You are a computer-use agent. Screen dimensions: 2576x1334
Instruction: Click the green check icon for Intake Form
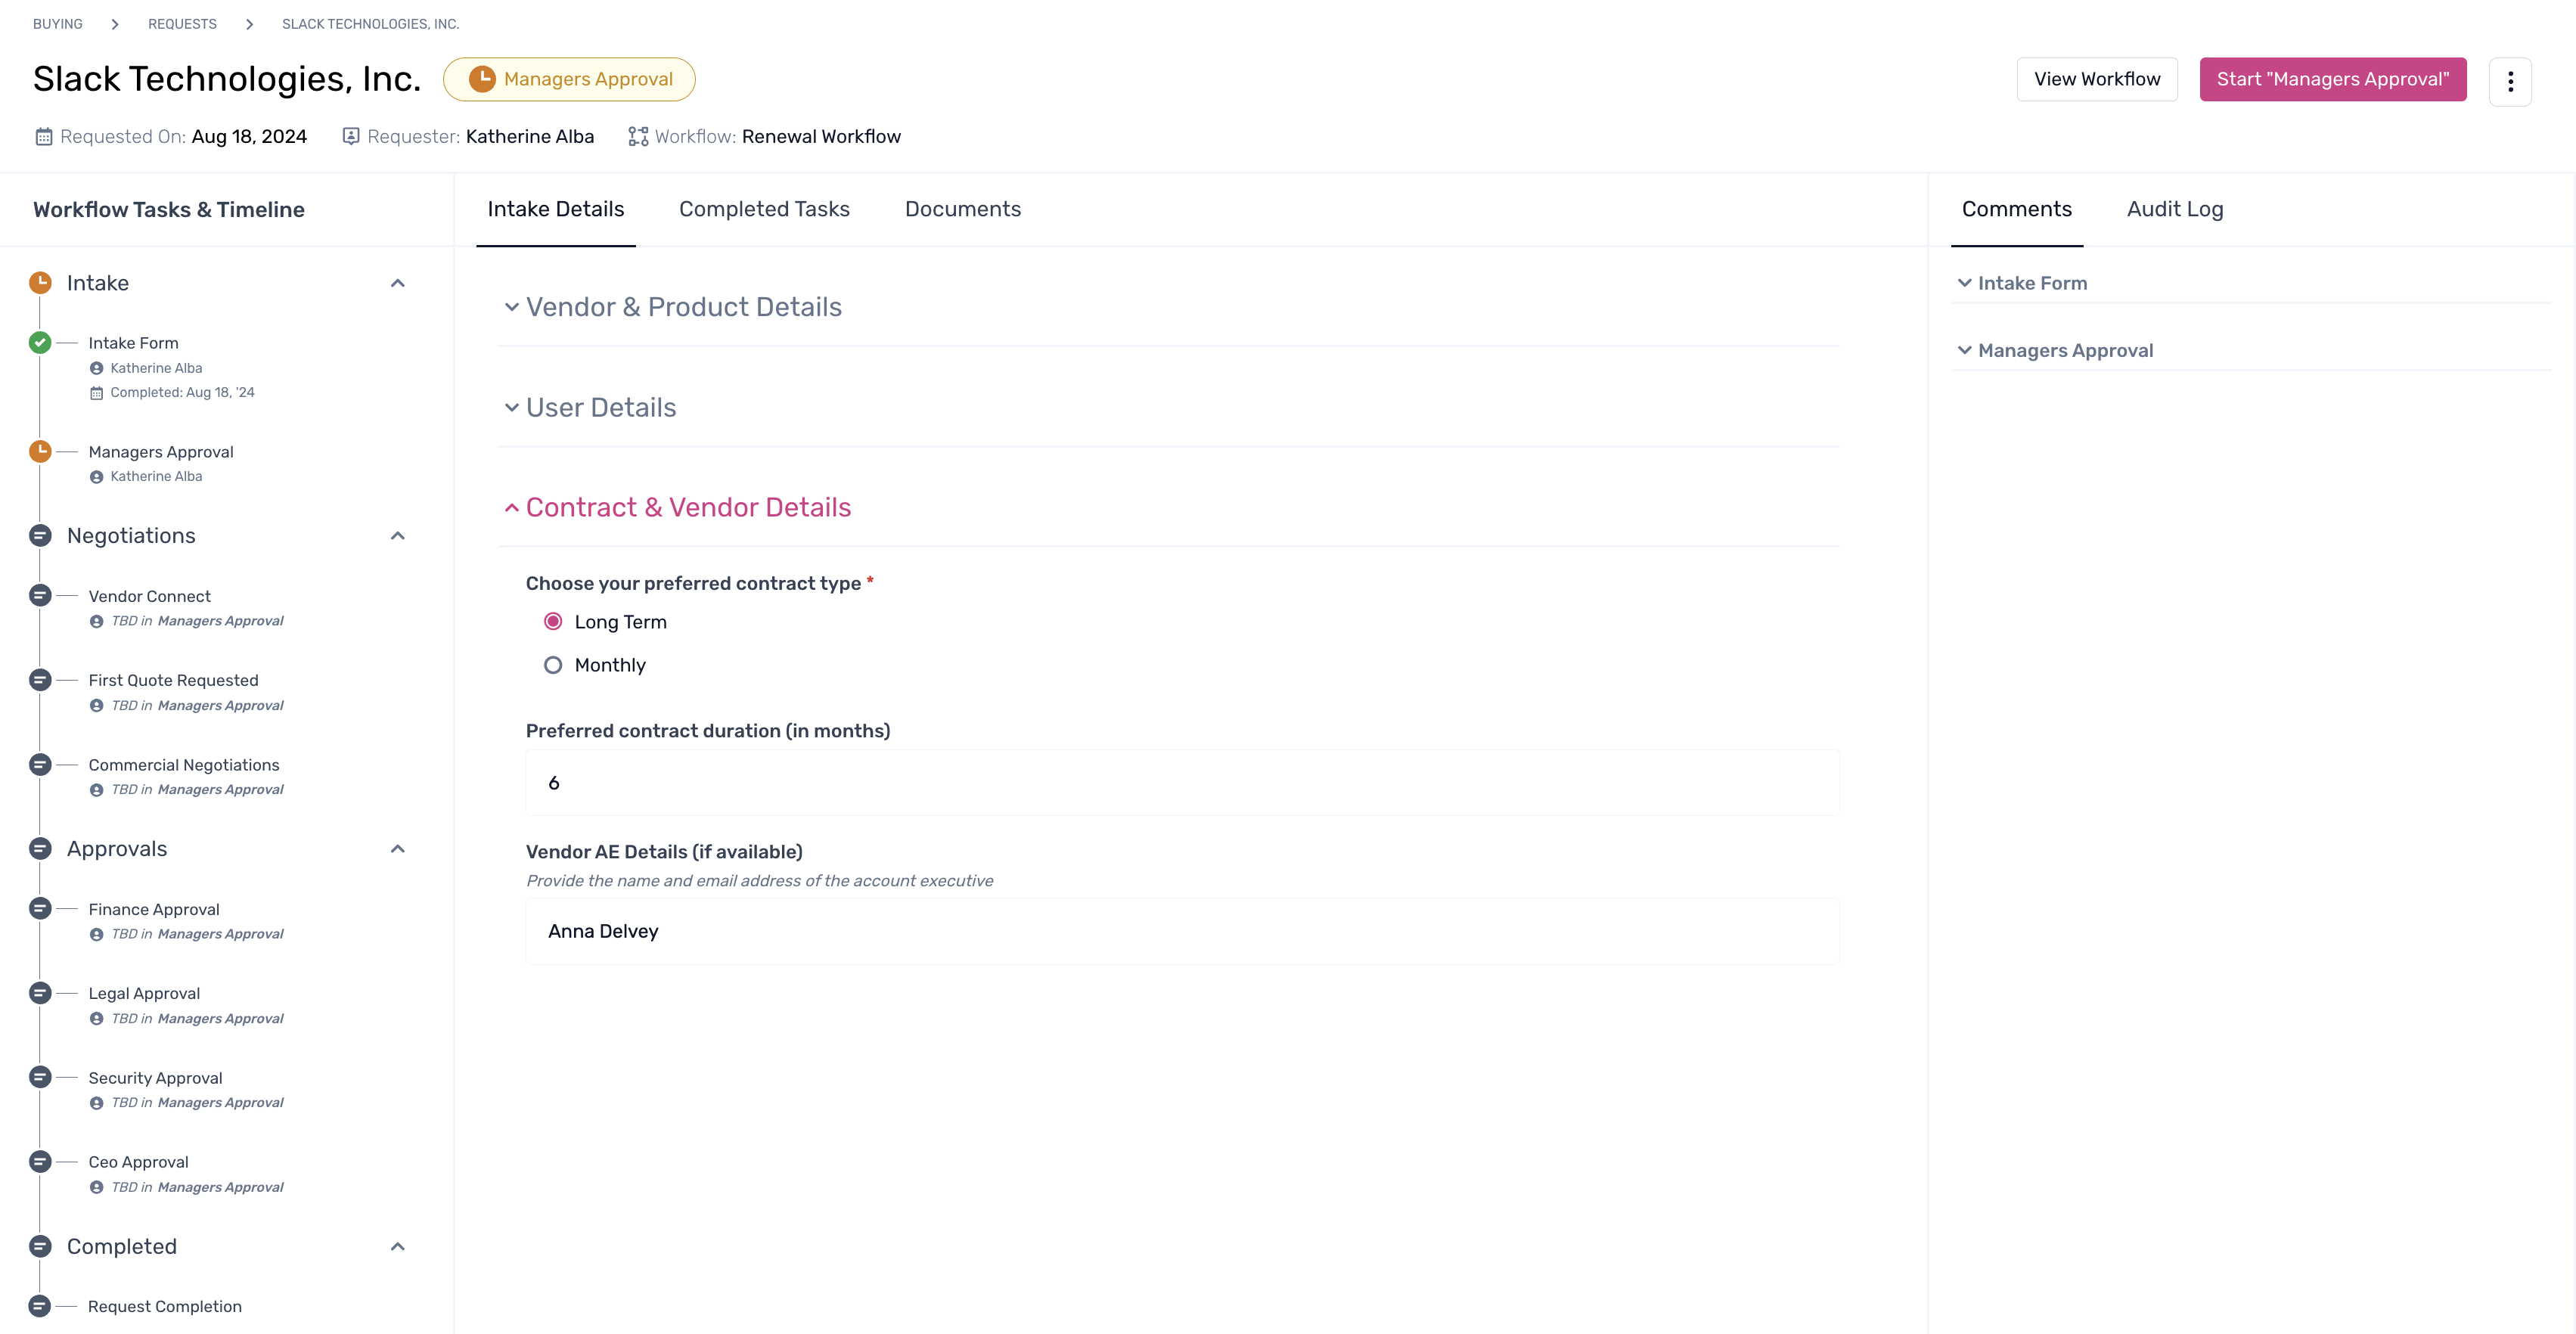[40, 343]
